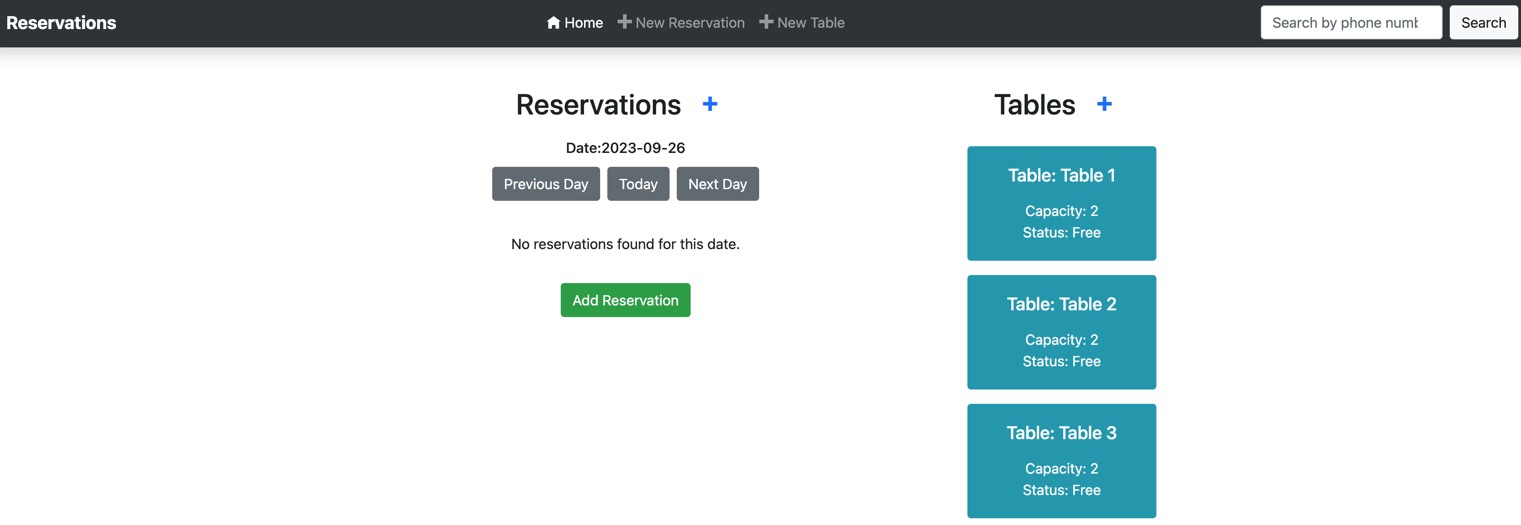Open the Reservations brand link in navbar

[61, 23]
